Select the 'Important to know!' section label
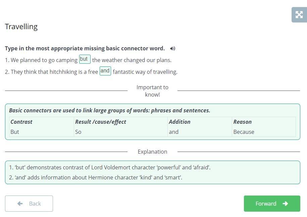This screenshot has height=217, width=307. 152,91
